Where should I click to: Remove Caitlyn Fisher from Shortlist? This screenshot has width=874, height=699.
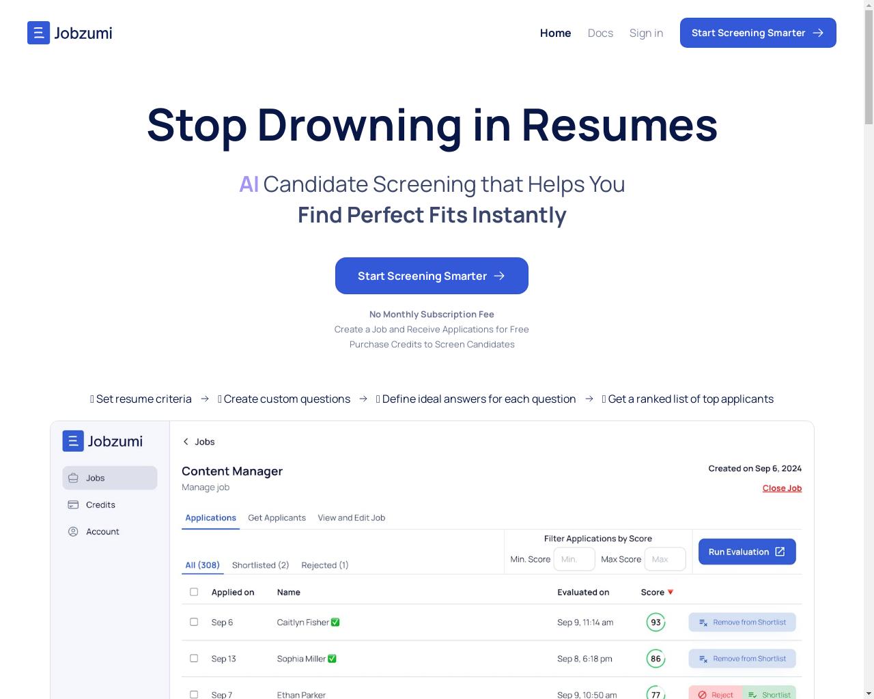[x=742, y=622]
